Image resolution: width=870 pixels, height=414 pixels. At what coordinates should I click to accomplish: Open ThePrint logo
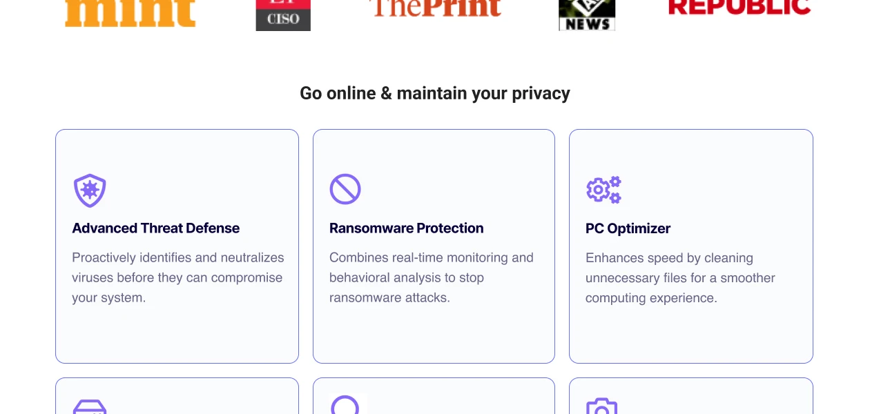coord(435,8)
